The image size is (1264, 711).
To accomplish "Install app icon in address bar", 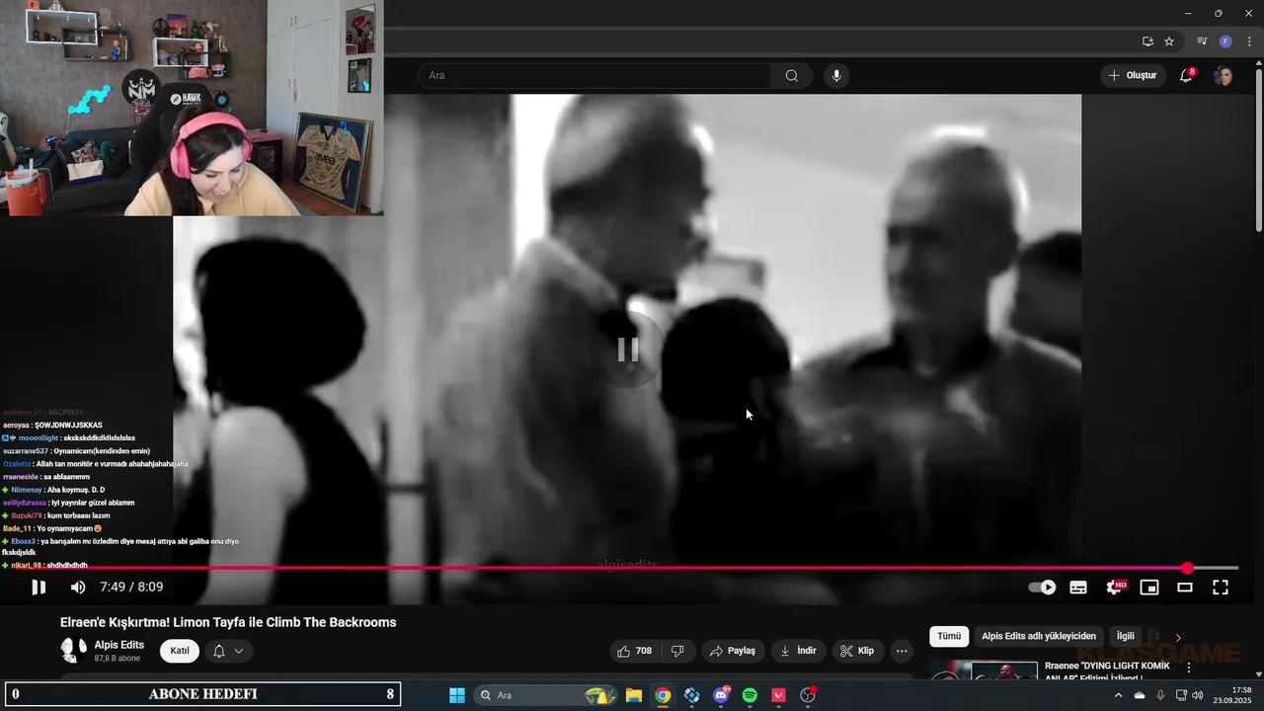I will (1147, 41).
